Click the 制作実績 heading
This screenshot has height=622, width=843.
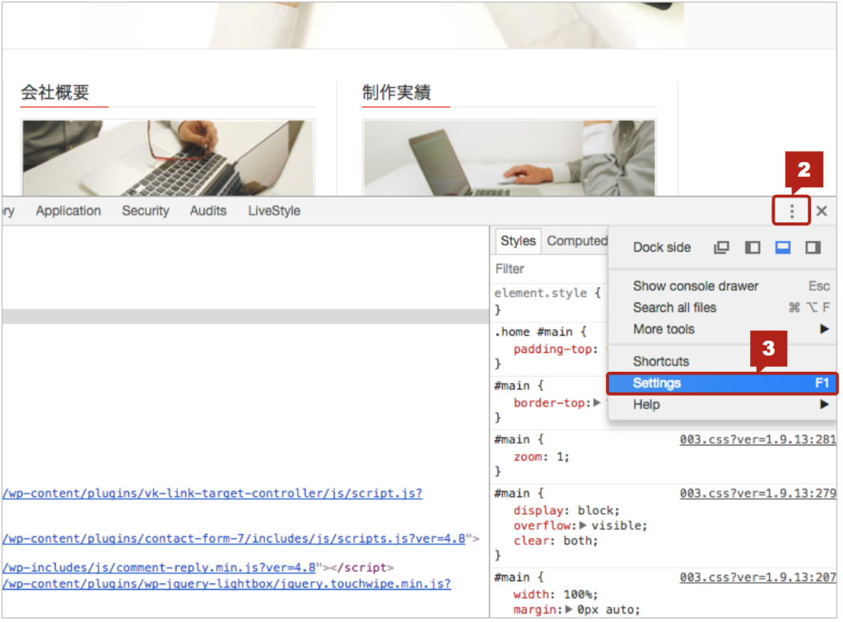(x=396, y=93)
